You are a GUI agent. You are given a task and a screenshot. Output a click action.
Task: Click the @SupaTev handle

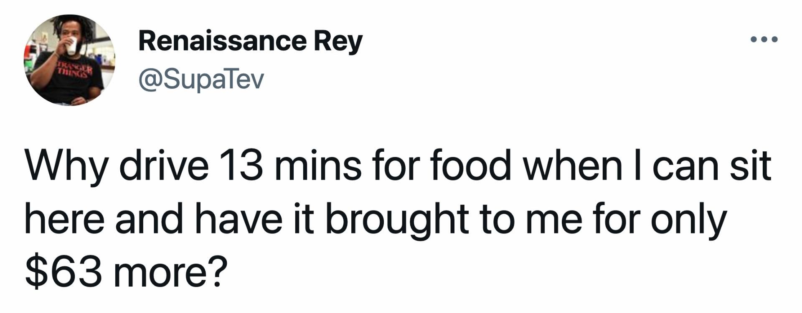(201, 79)
